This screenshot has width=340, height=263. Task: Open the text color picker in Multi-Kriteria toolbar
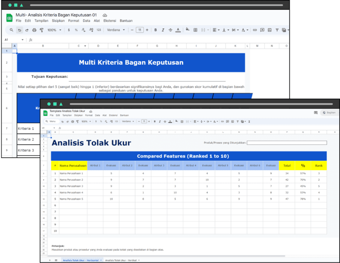click(x=178, y=30)
